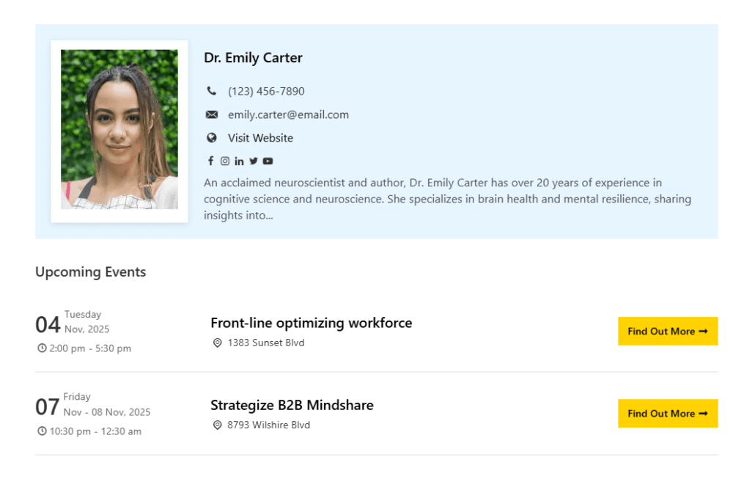Image resolution: width=755 pixels, height=490 pixels.
Task: Open the Visit Website link
Action: [x=260, y=138]
